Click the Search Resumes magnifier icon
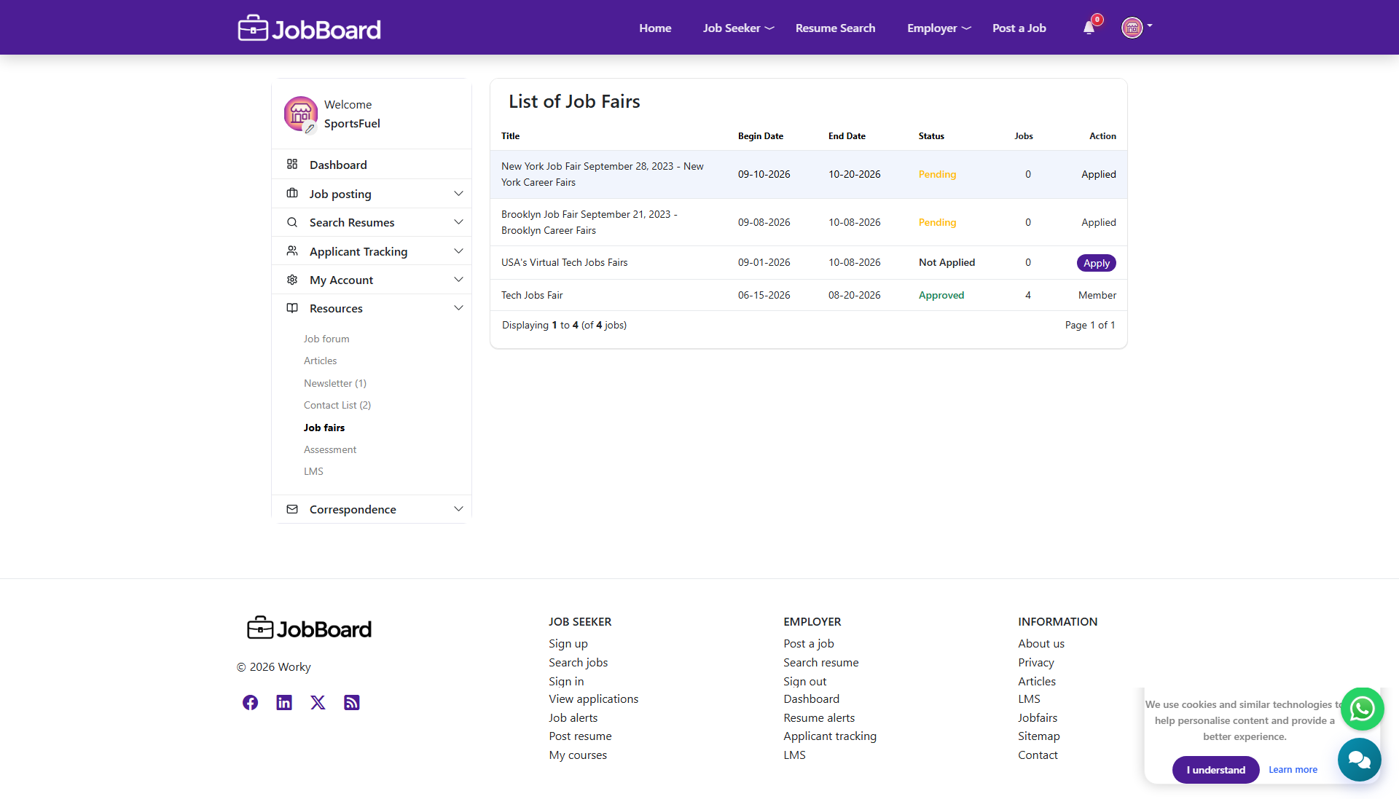Screen dimensions: 1399x799 pyautogui.click(x=292, y=222)
